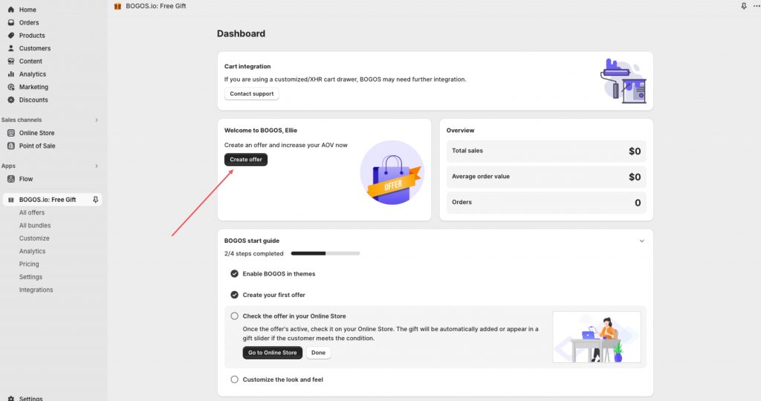Unpin BOGOS app using sidebar pin icon
761x401 pixels.
click(96, 200)
